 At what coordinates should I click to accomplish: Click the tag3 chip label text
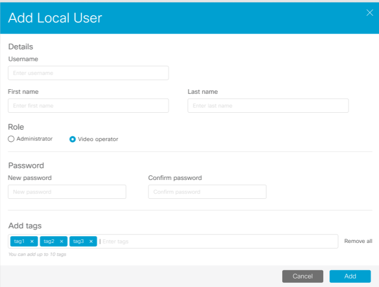[78, 241]
